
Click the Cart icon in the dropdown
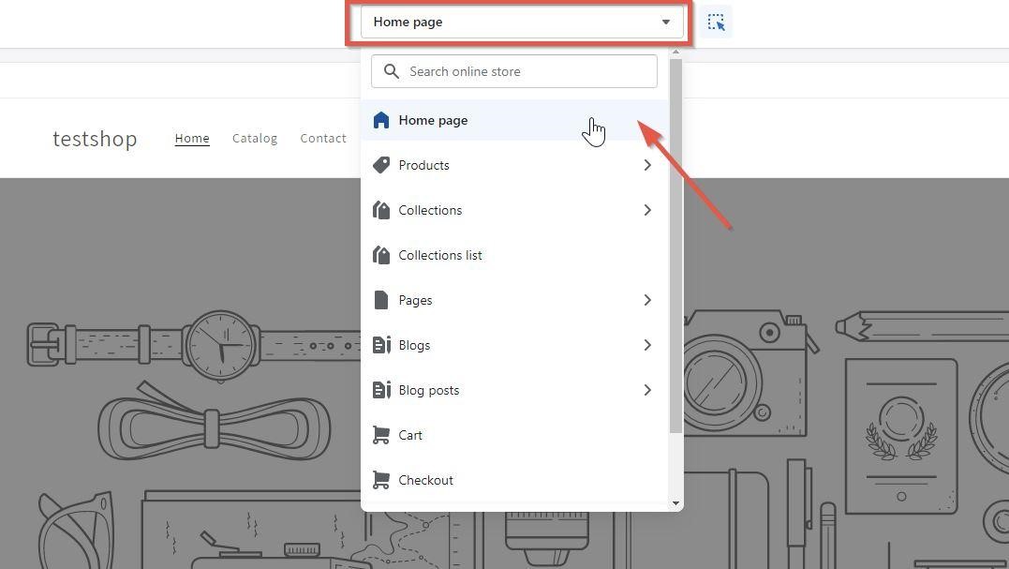coord(380,435)
